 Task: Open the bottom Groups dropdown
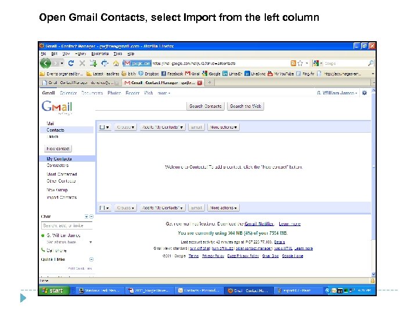click(125, 208)
